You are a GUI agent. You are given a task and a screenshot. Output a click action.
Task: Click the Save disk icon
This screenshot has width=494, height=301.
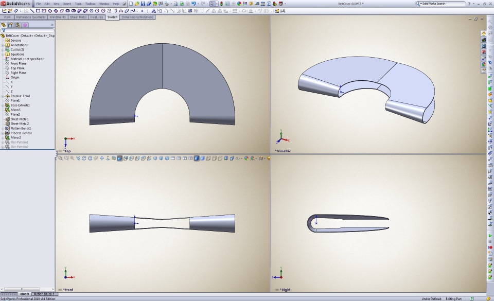coord(143,4)
